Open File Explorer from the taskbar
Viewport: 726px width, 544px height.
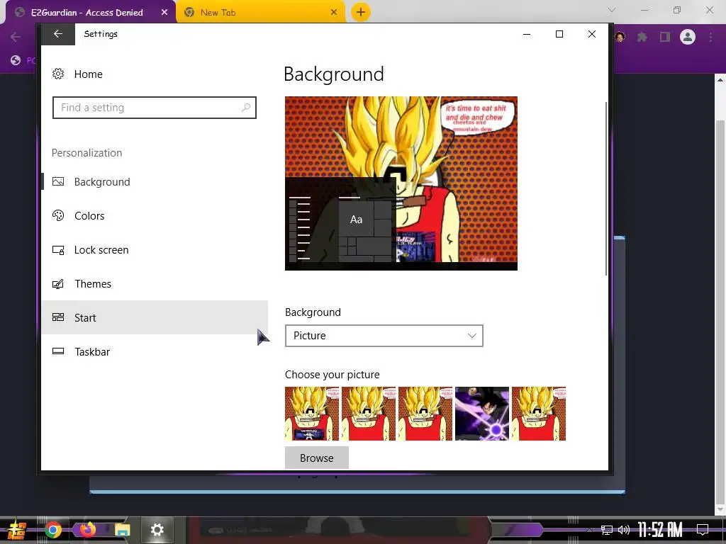tap(122, 530)
